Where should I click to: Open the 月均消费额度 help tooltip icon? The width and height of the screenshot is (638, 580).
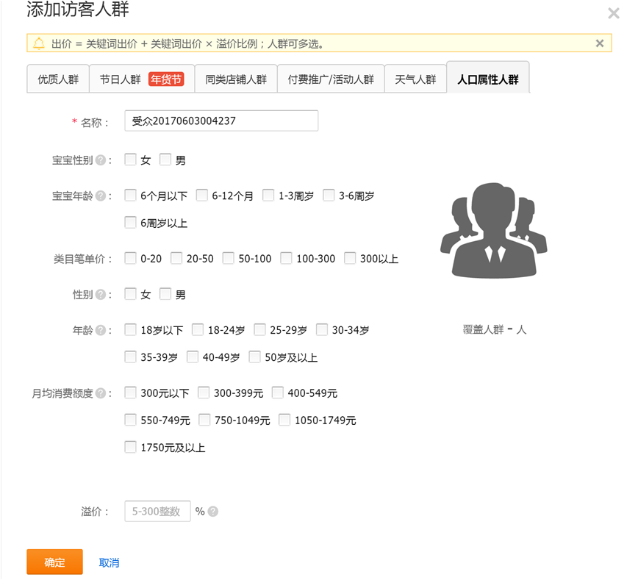(x=101, y=393)
